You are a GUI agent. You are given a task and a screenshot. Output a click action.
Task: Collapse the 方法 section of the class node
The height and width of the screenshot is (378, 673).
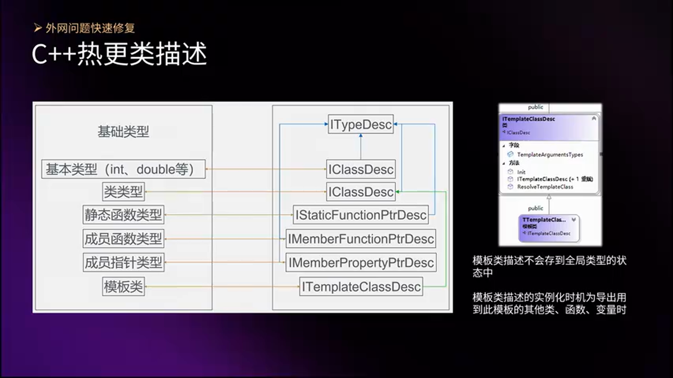click(504, 163)
